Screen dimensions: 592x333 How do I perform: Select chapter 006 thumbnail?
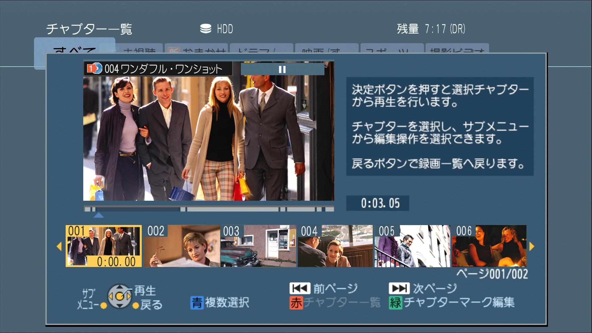[489, 246]
